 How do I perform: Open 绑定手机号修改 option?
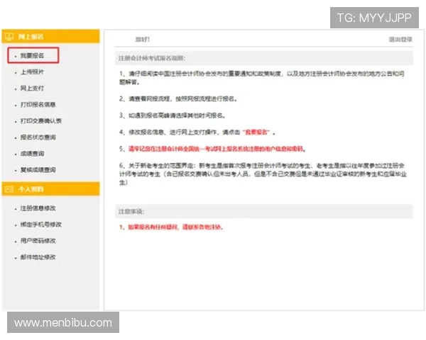pyautogui.click(x=40, y=225)
